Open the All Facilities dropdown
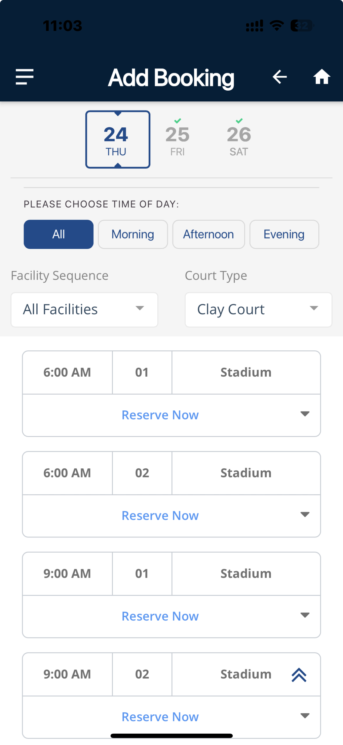Image resolution: width=343 pixels, height=745 pixels. (84, 310)
